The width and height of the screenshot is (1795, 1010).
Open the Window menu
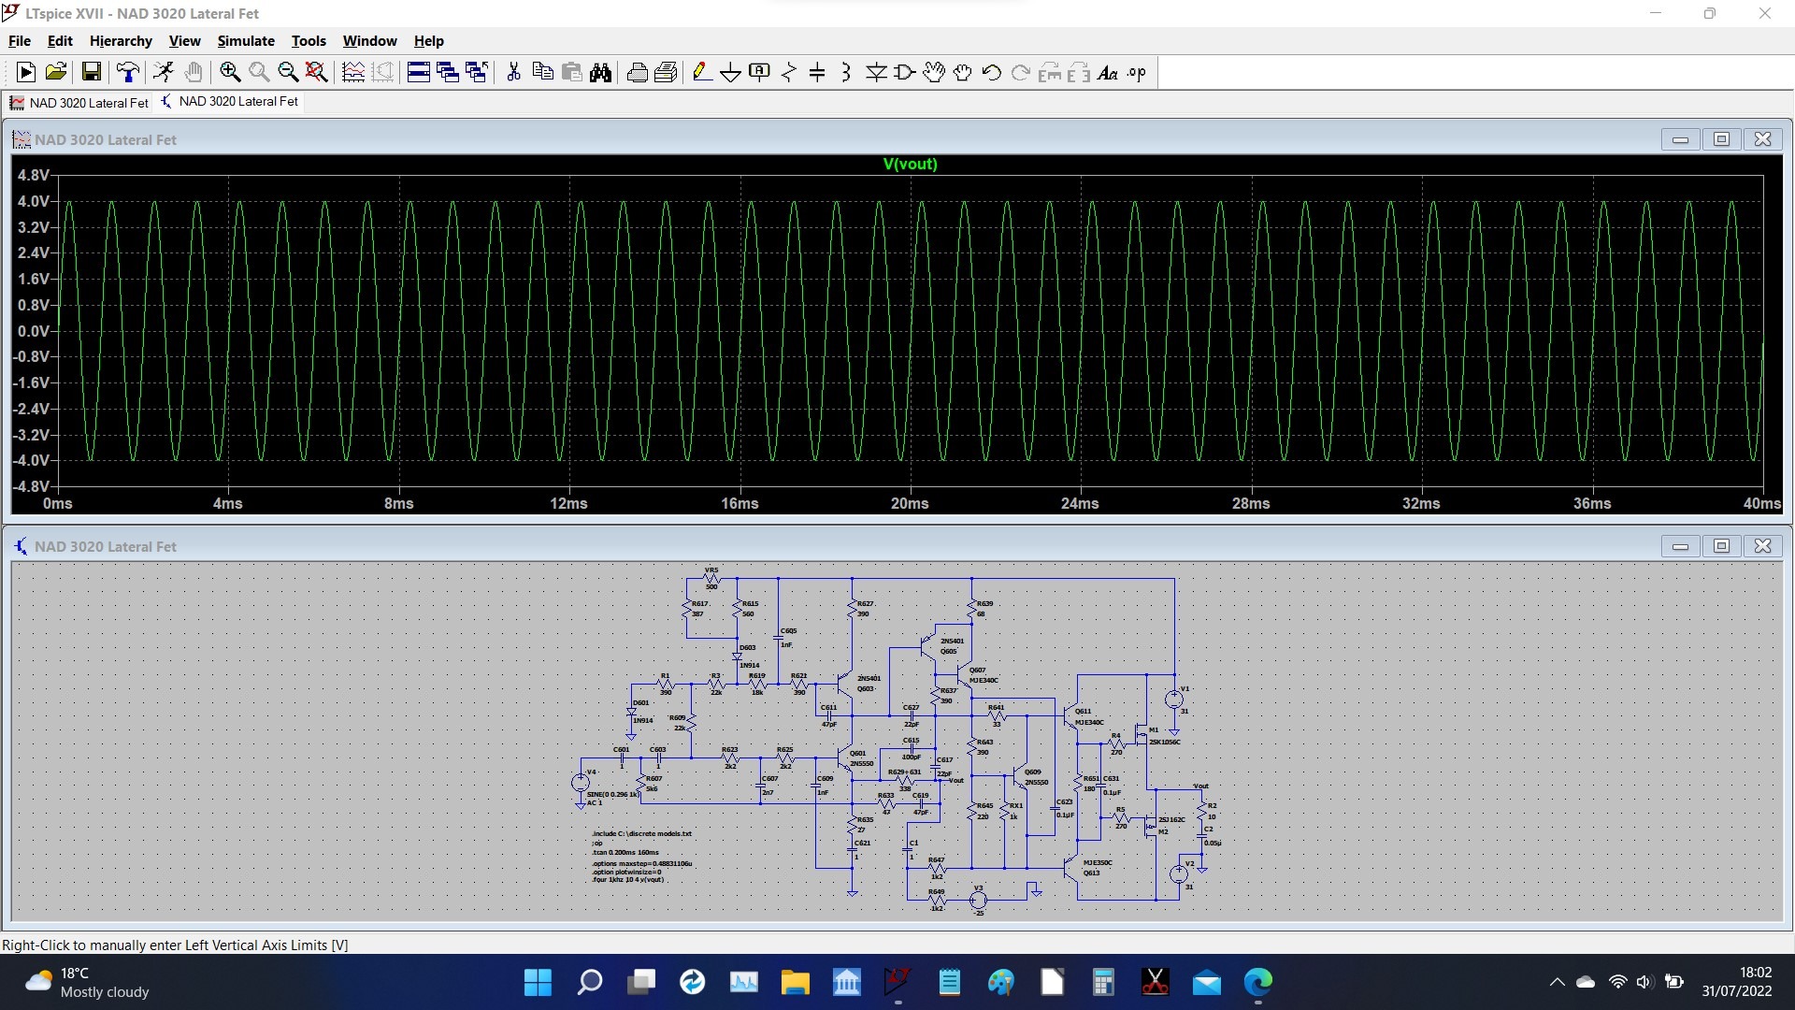click(369, 40)
